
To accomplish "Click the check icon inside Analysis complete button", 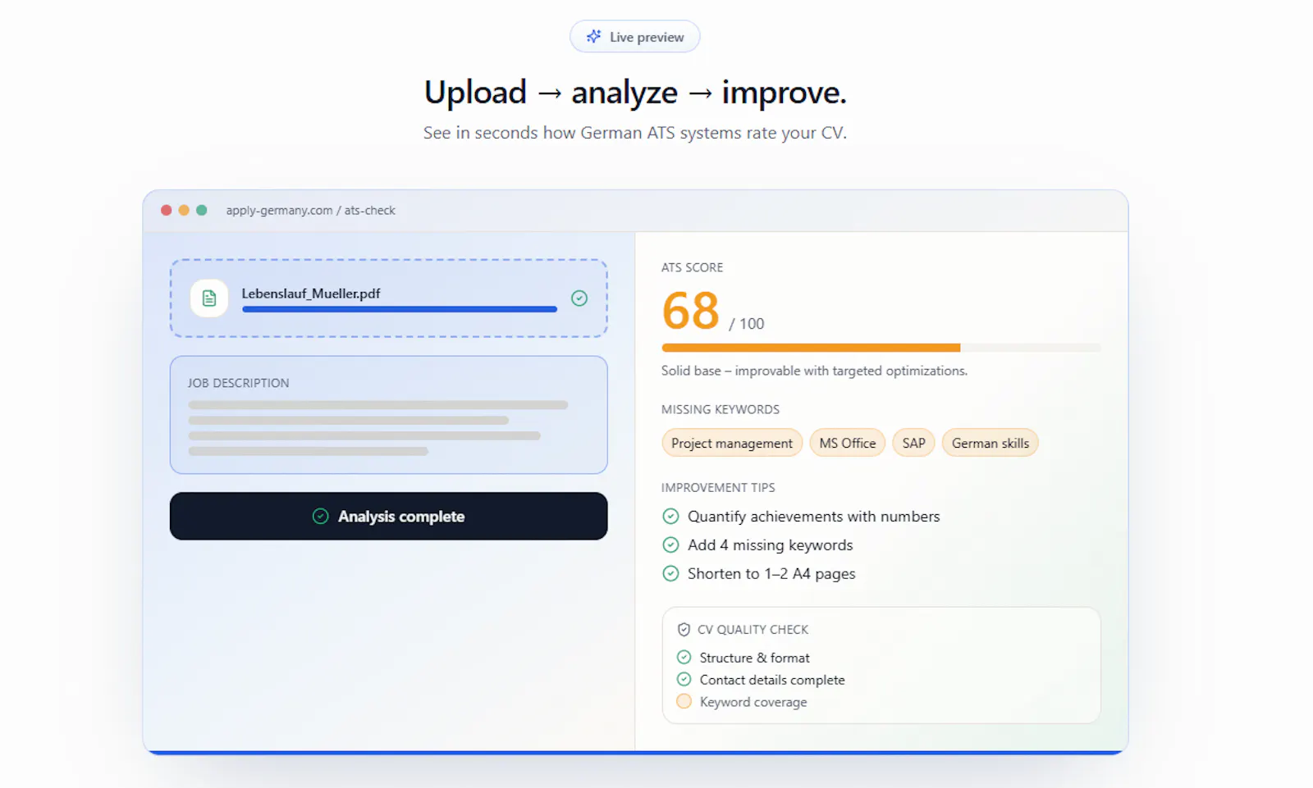I will tap(321, 516).
